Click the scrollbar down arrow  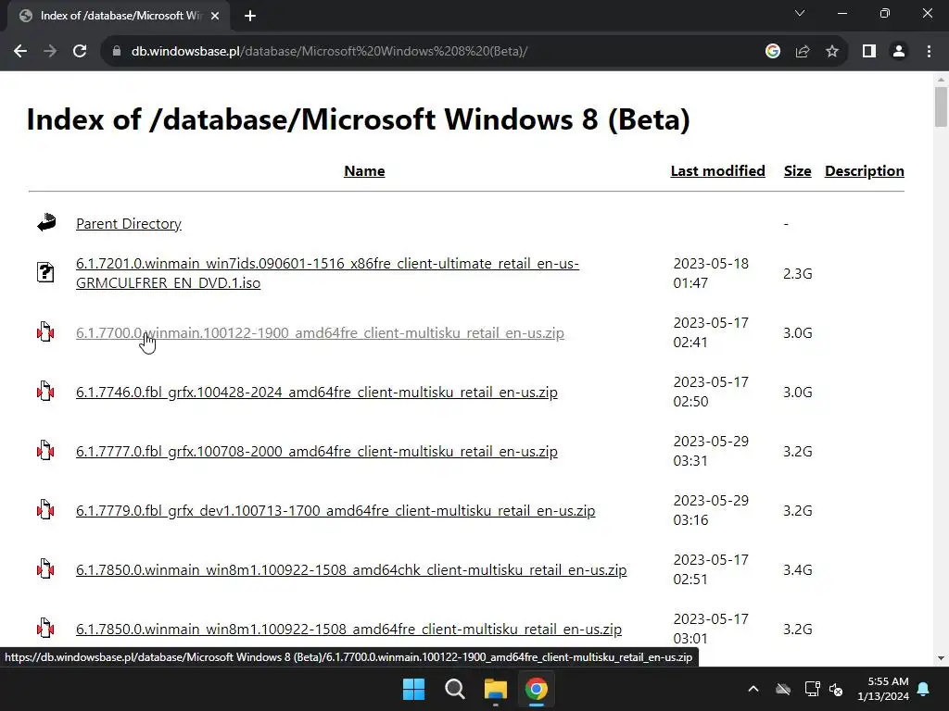tap(941, 658)
